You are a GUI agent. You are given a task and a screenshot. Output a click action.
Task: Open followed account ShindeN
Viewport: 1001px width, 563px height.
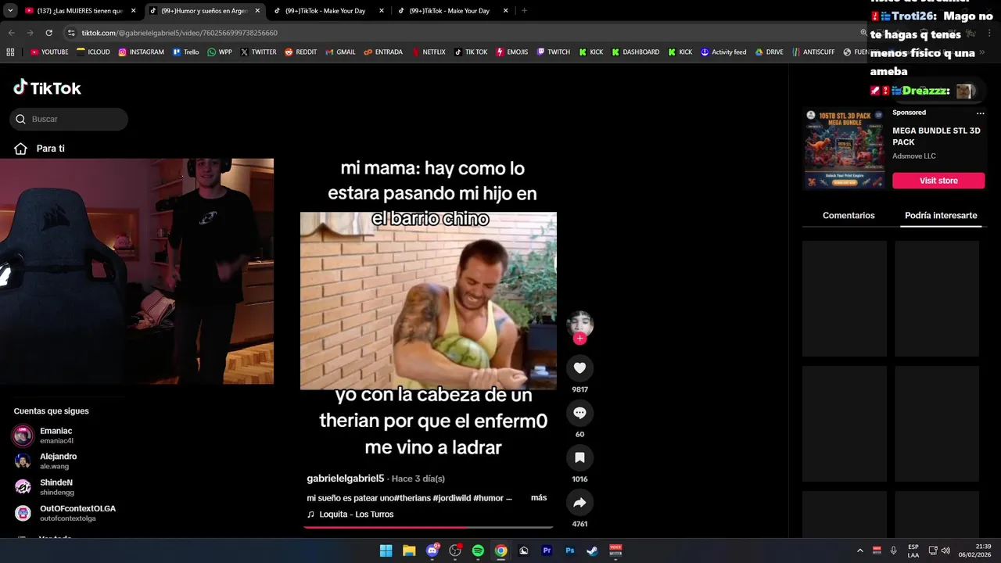tap(65, 487)
